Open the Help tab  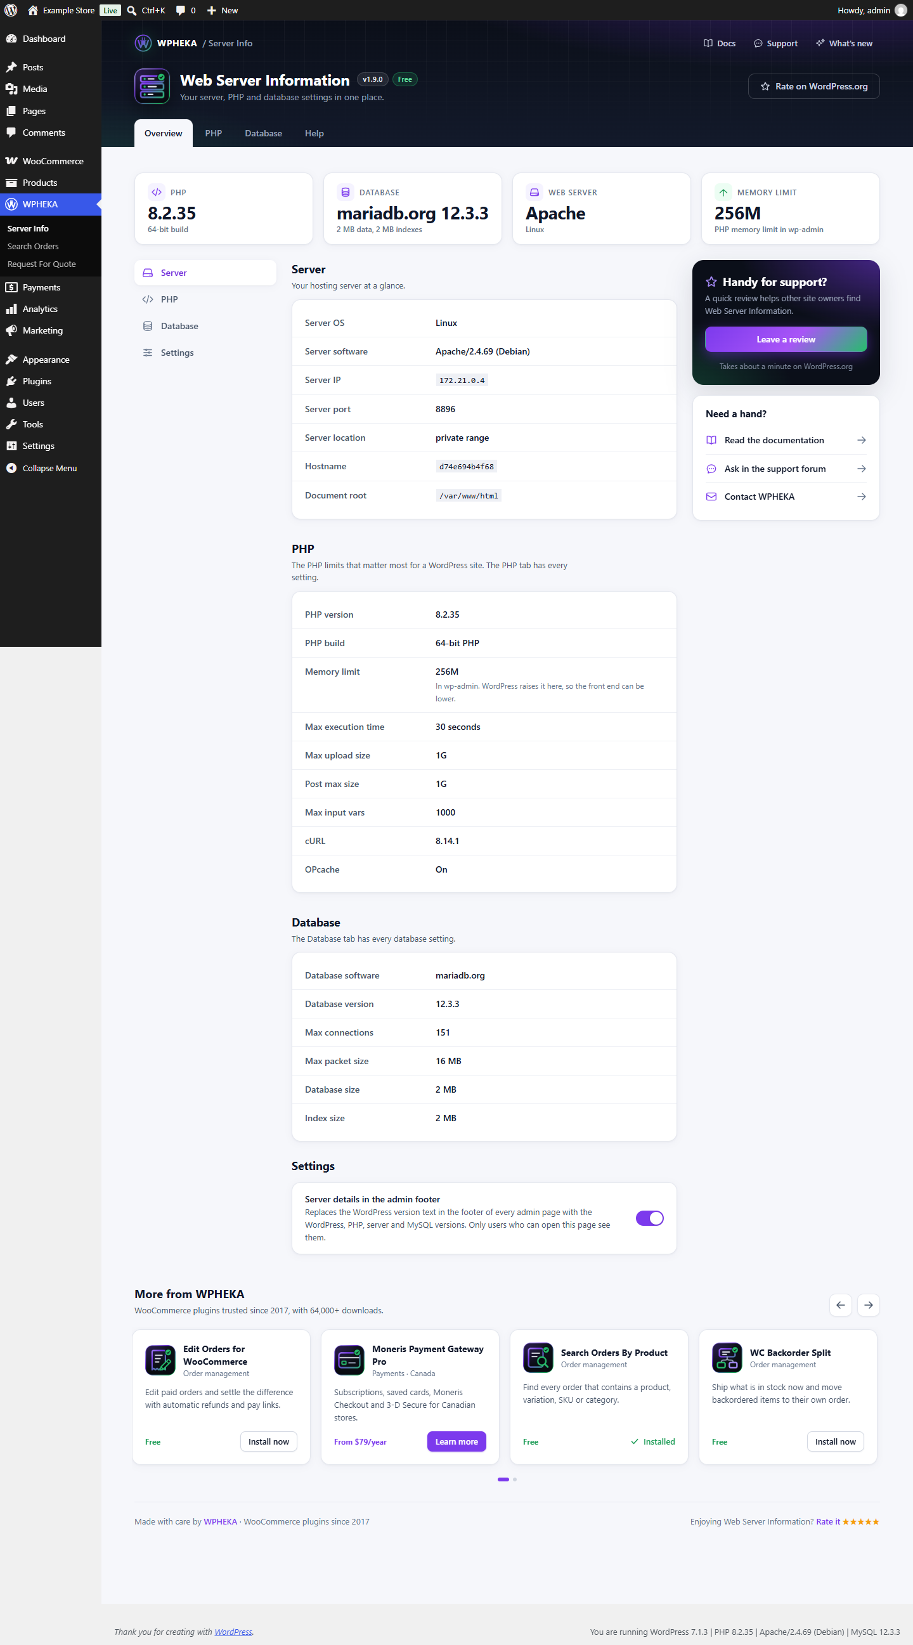point(314,133)
